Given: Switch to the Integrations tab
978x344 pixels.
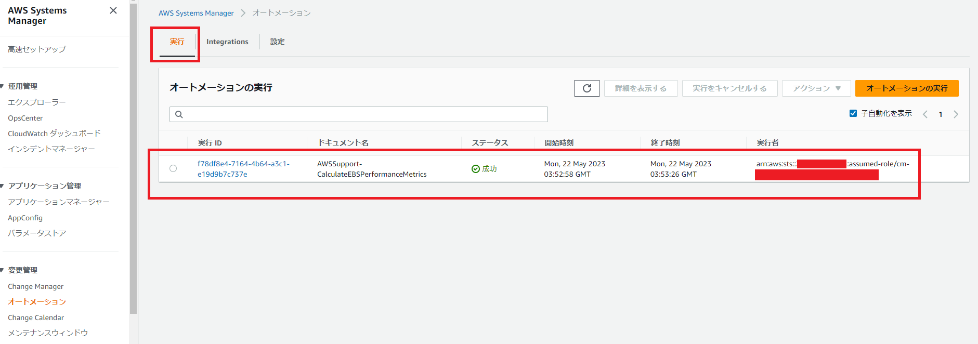Looking at the screenshot, I should (x=227, y=42).
